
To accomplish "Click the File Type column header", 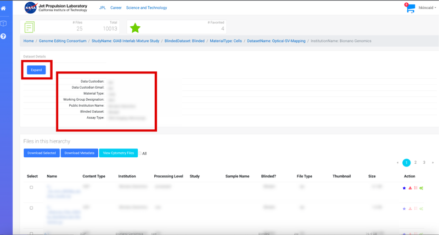I will click(x=305, y=176).
